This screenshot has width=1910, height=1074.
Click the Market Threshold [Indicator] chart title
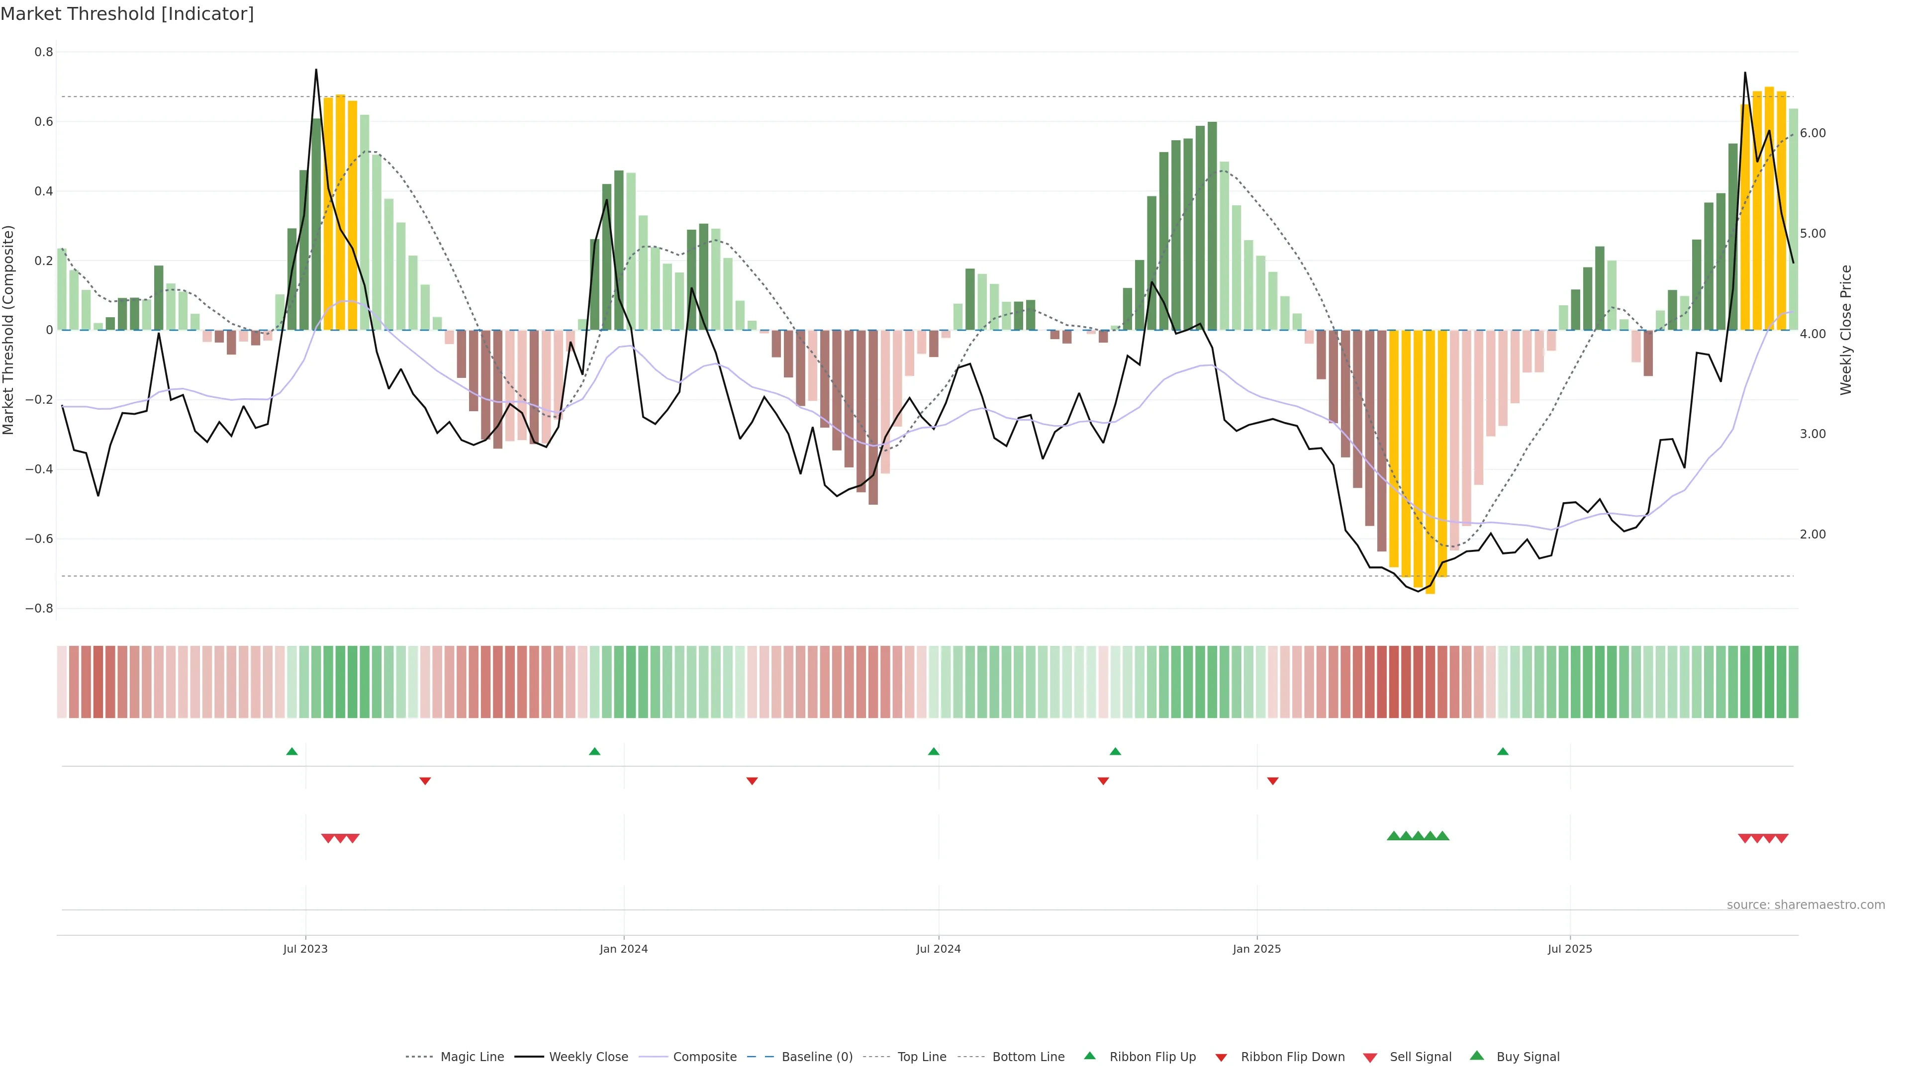point(127,14)
